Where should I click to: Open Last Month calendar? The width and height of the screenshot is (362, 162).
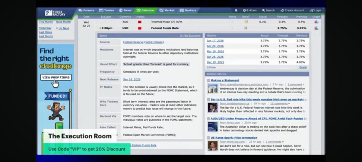[46, 36]
